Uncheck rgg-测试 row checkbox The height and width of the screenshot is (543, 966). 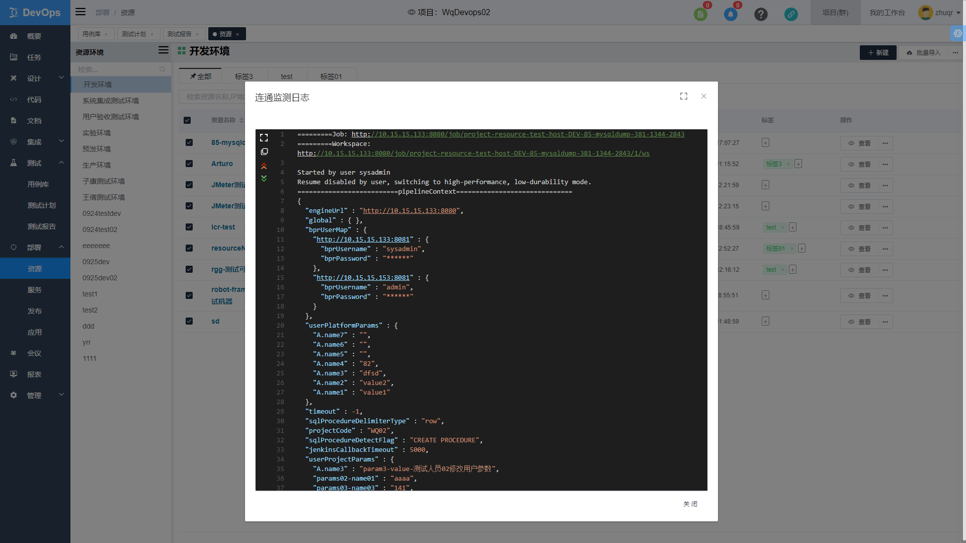(x=189, y=269)
